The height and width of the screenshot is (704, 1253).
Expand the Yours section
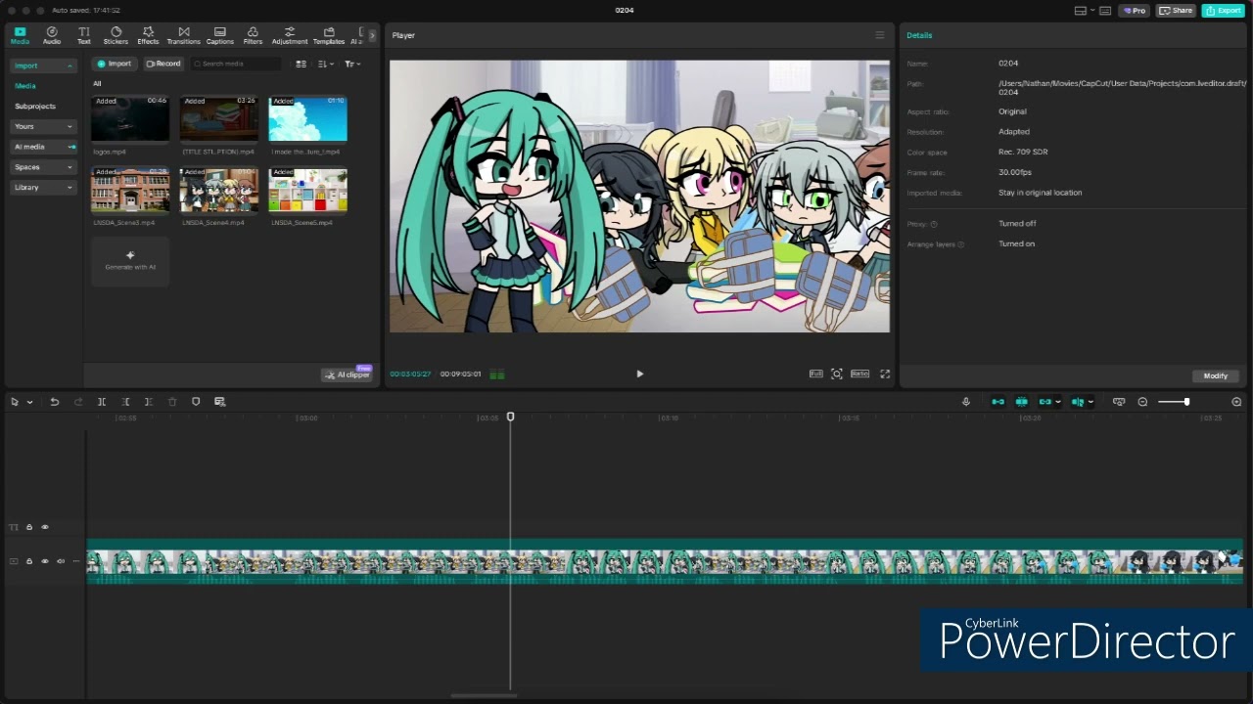point(42,126)
